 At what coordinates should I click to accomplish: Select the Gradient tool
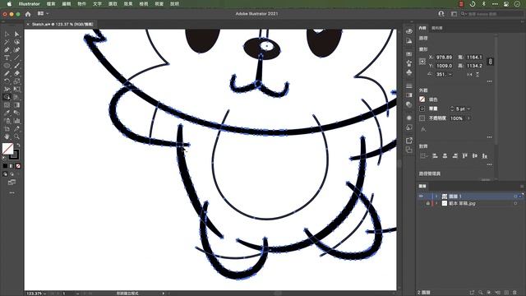(16, 105)
